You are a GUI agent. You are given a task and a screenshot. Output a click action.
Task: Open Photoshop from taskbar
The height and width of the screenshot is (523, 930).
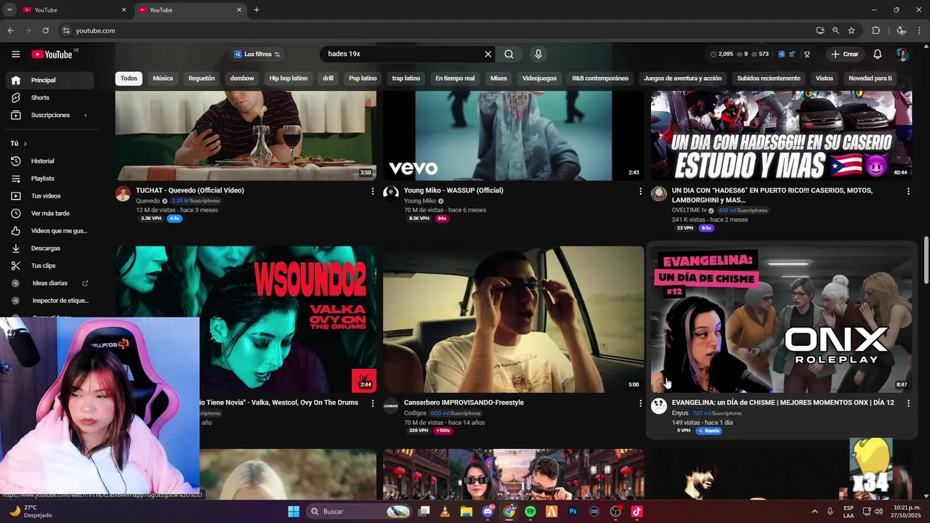pyautogui.click(x=573, y=511)
